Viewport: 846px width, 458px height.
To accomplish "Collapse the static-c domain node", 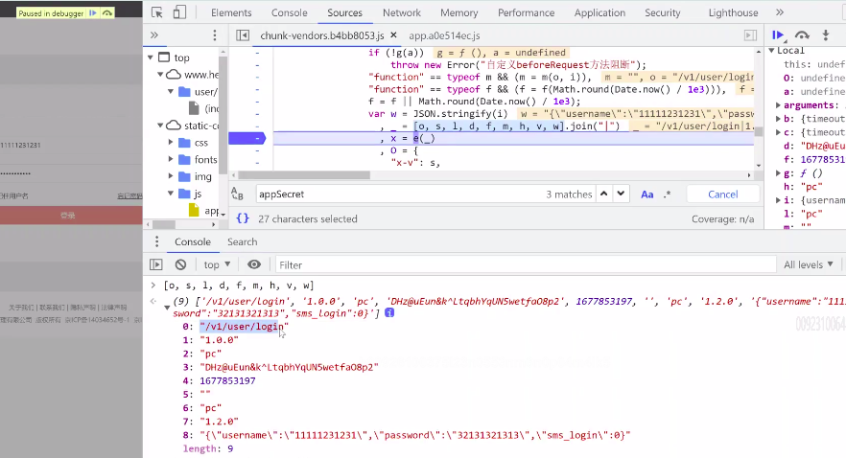I will click(x=160, y=126).
